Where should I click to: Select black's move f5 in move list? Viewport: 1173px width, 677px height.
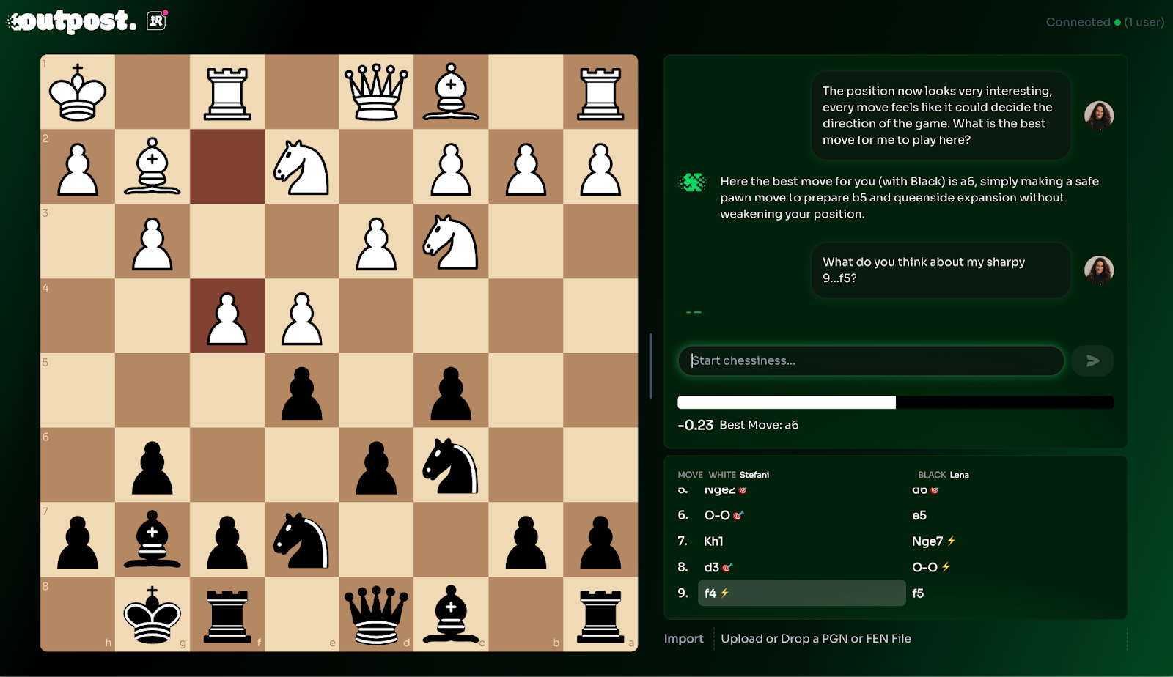[918, 593]
